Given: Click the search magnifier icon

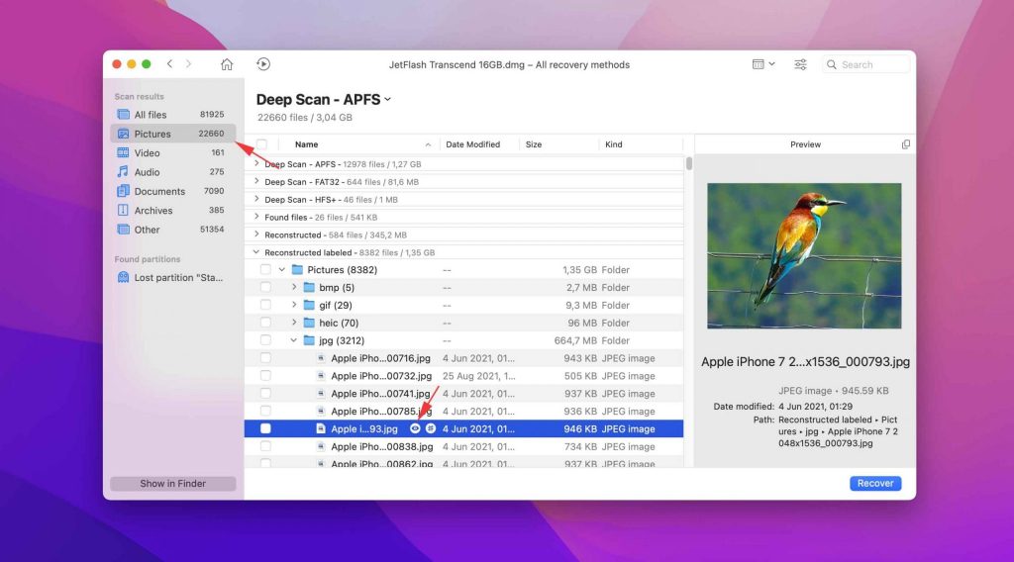Looking at the screenshot, I should tap(832, 64).
